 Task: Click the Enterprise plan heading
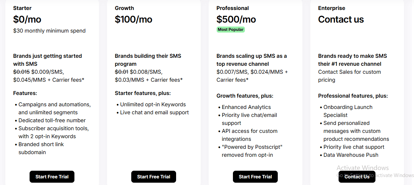(331, 8)
